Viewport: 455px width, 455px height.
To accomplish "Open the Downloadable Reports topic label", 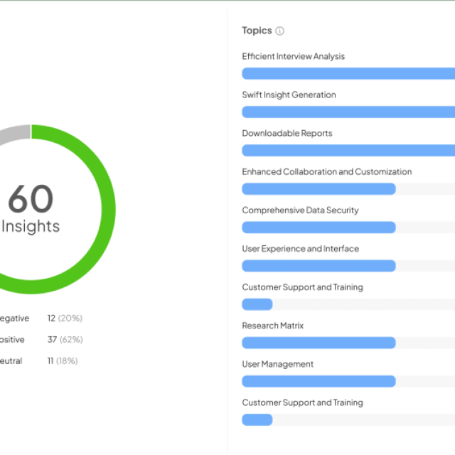I will pyautogui.click(x=287, y=133).
